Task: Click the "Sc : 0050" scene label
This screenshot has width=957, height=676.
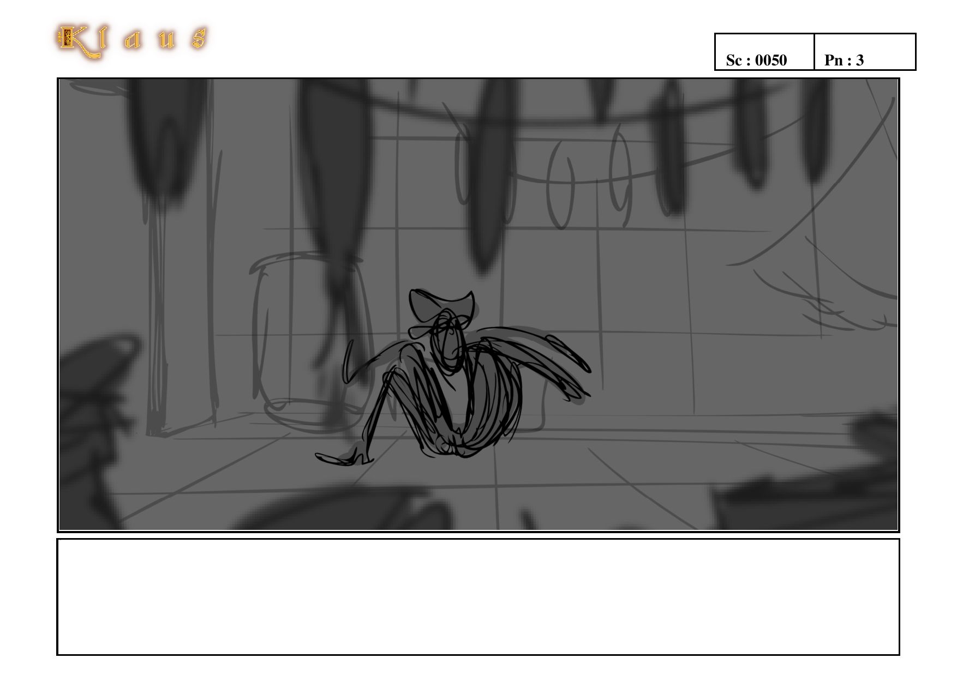Action: tap(756, 61)
